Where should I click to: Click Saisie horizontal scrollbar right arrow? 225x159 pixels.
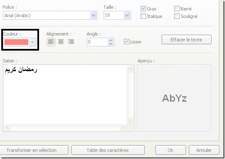click(x=123, y=127)
